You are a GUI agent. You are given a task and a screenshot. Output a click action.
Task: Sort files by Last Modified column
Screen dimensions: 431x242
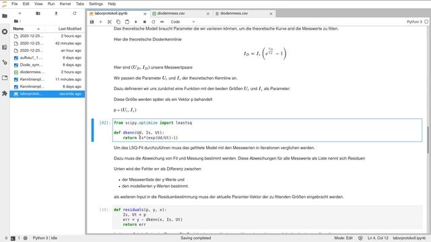tap(70, 28)
